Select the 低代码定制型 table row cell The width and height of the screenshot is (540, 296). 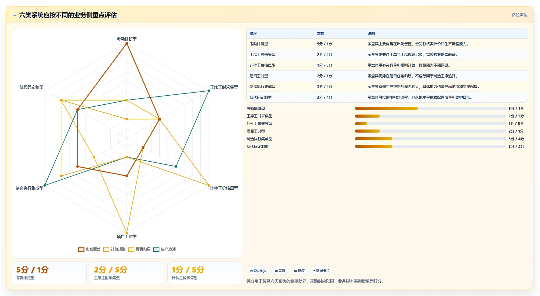tap(261, 97)
